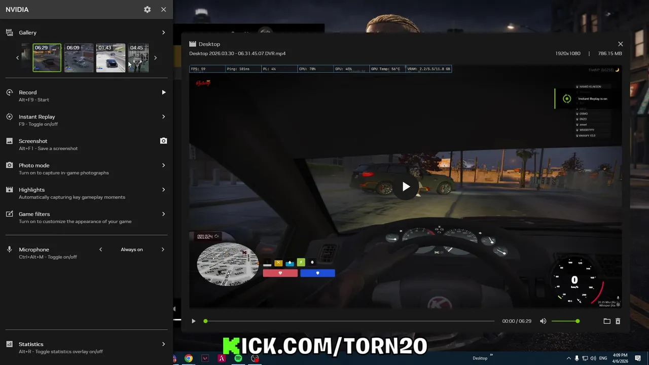Expand the Photo mode options

coord(163,165)
